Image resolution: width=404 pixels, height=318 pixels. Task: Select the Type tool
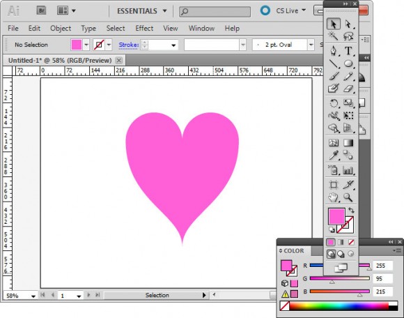pyautogui.click(x=348, y=51)
